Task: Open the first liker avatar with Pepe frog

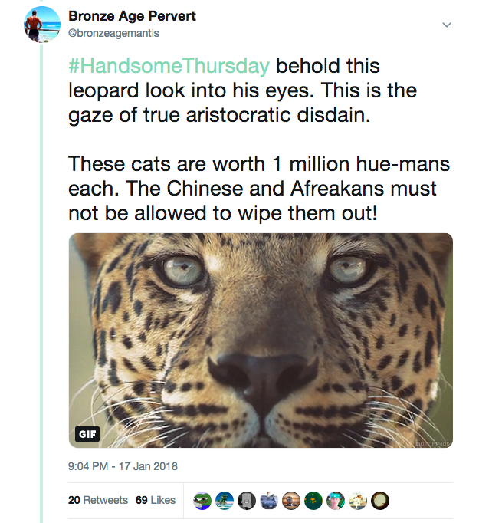Action: pos(205,500)
